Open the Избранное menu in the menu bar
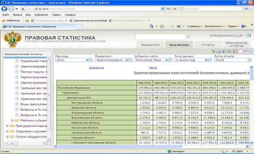The image size is (254, 154). point(41,15)
